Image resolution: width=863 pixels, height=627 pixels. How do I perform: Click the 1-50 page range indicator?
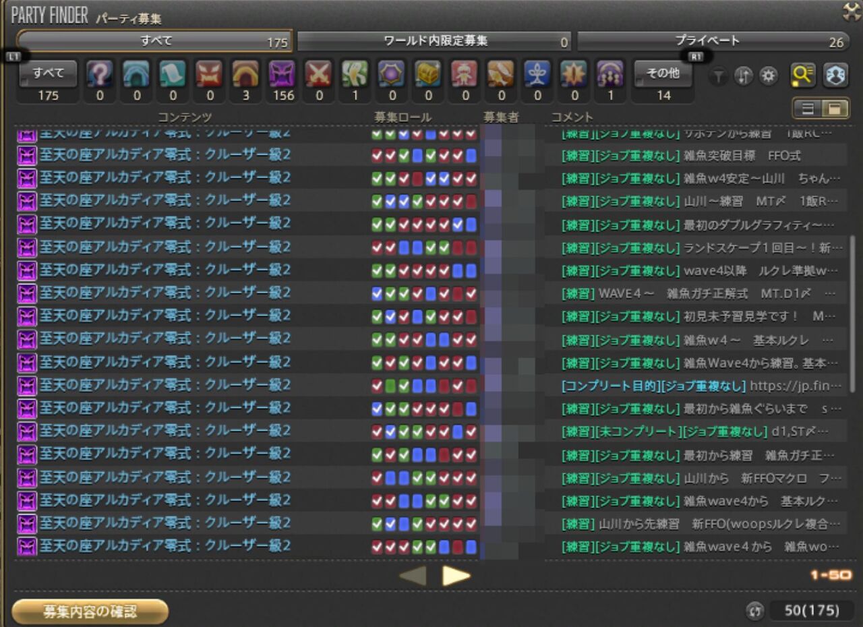click(x=831, y=575)
